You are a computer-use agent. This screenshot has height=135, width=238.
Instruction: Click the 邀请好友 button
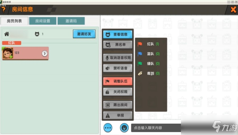pyautogui.click(x=84, y=34)
